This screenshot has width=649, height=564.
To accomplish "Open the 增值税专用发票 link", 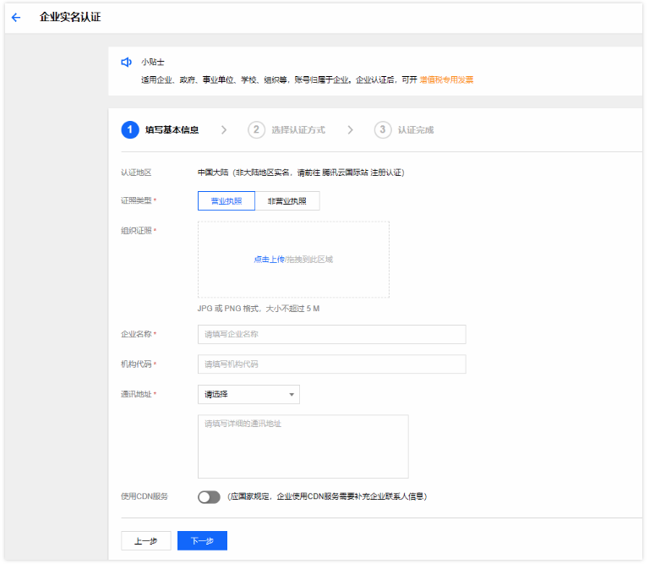I will click(446, 79).
